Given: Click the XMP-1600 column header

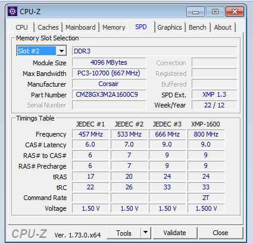Looking at the screenshot, I should (x=205, y=124).
